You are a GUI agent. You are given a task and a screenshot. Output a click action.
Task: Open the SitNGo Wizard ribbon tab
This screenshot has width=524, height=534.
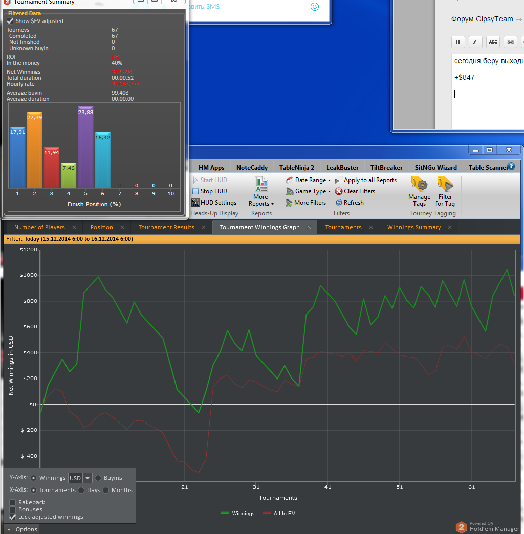pyautogui.click(x=436, y=168)
